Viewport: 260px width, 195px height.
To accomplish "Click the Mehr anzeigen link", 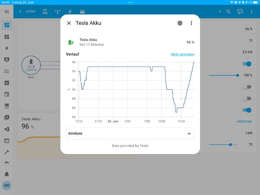I will (x=182, y=54).
